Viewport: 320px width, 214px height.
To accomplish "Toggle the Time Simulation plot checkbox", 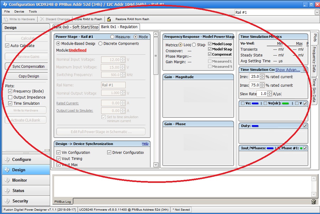I will pyautogui.click(x=10, y=103).
